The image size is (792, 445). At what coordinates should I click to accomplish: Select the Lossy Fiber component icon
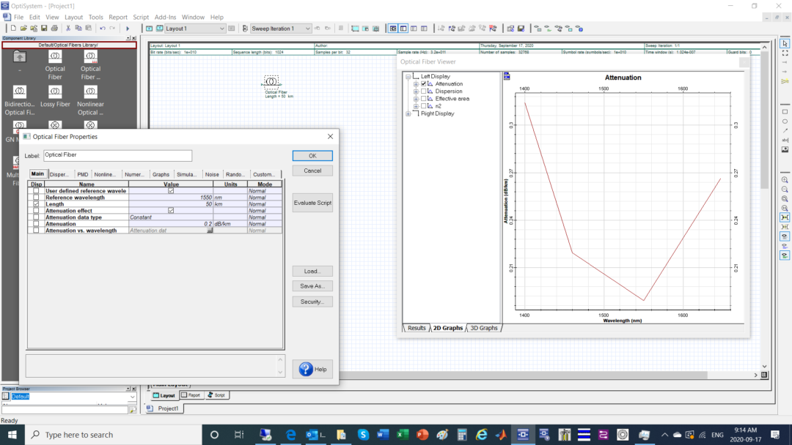click(55, 93)
